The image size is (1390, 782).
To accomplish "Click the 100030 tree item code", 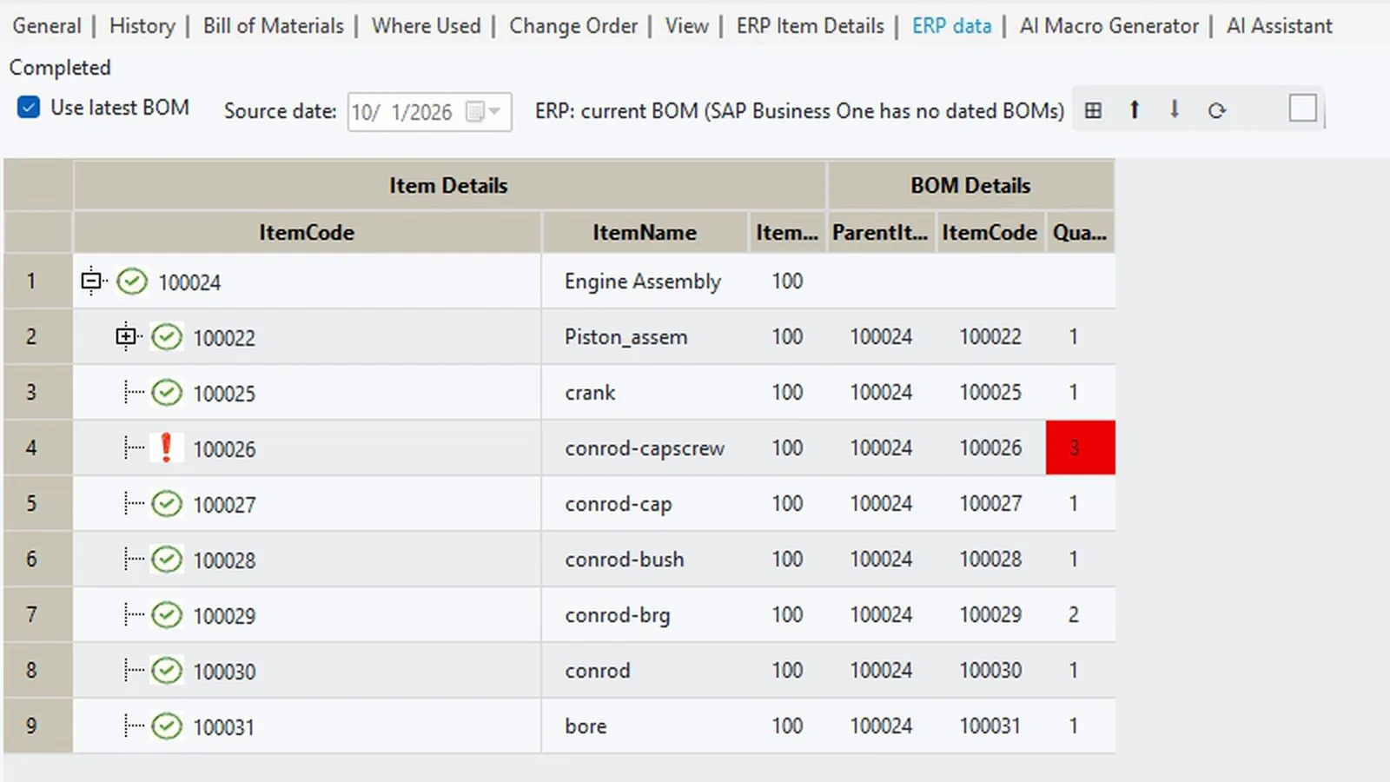I will tap(224, 671).
